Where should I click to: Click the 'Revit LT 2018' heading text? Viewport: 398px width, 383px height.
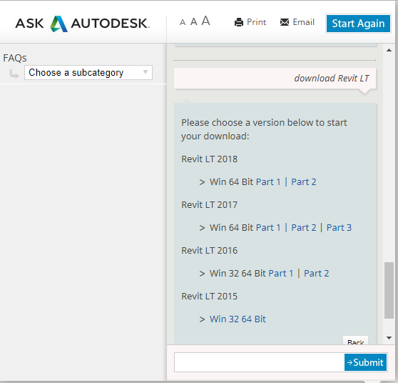(209, 159)
